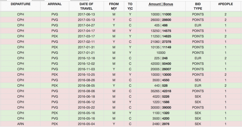The width and height of the screenshot is (242, 127).
Task: Select the 405 | 486 EUR bid amount
Action: pos(161,25)
